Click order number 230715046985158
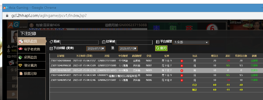Image resolution: width=263 pixels, height=100 pixels. tap(61, 80)
